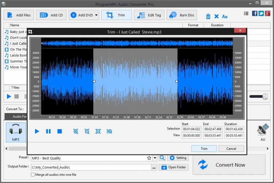Click the selection Start time field
The image size is (274, 183).
191,129
